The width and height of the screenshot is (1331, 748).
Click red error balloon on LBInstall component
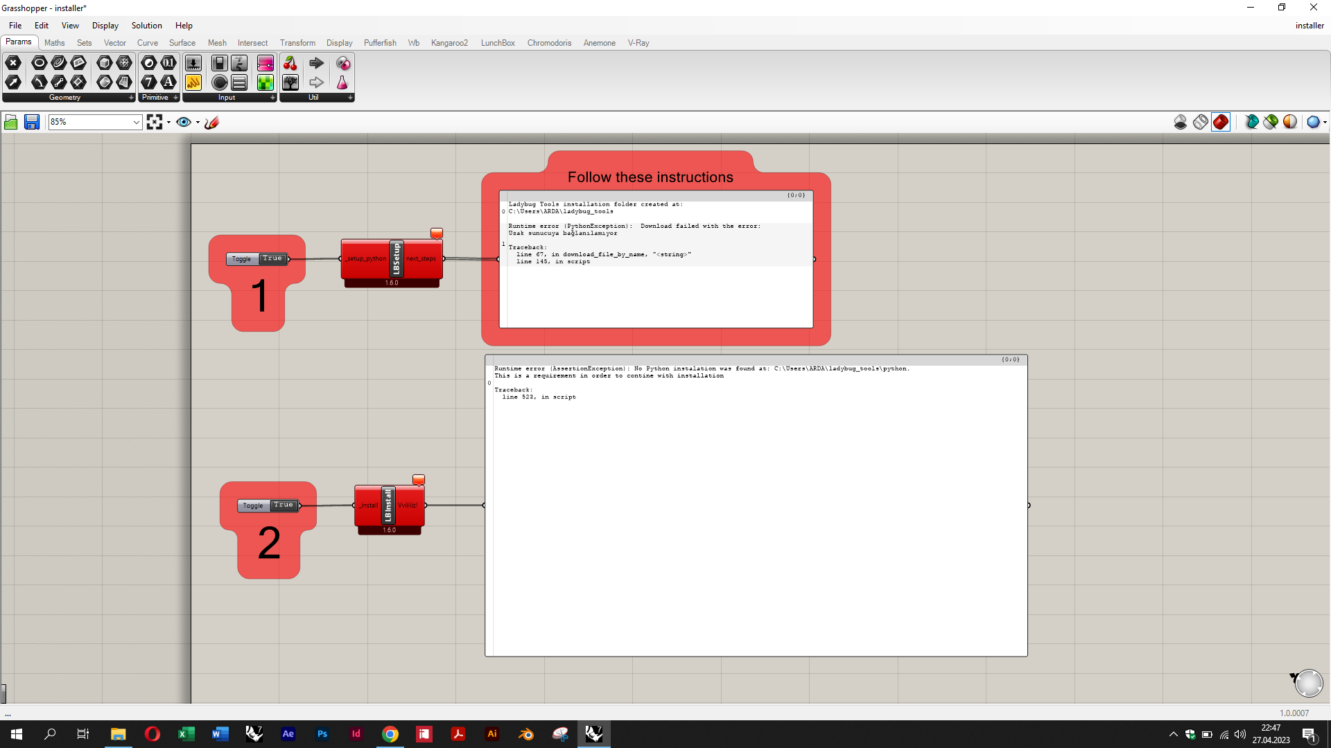(x=419, y=480)
